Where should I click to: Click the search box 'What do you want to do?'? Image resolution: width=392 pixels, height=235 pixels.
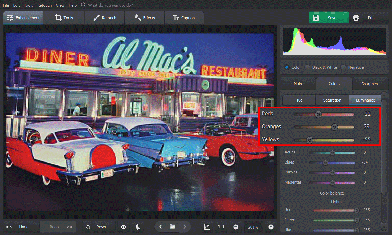110,5
